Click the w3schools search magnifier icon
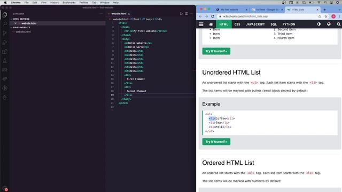Image resolution: width=342 pixels, height=192 pixels. [338, 24]
